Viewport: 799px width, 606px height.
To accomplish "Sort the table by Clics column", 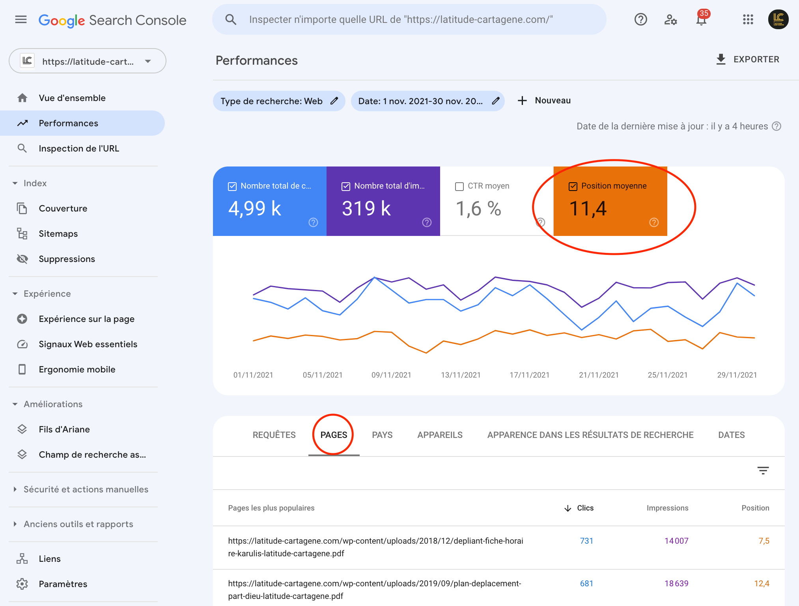I will 585,508.
